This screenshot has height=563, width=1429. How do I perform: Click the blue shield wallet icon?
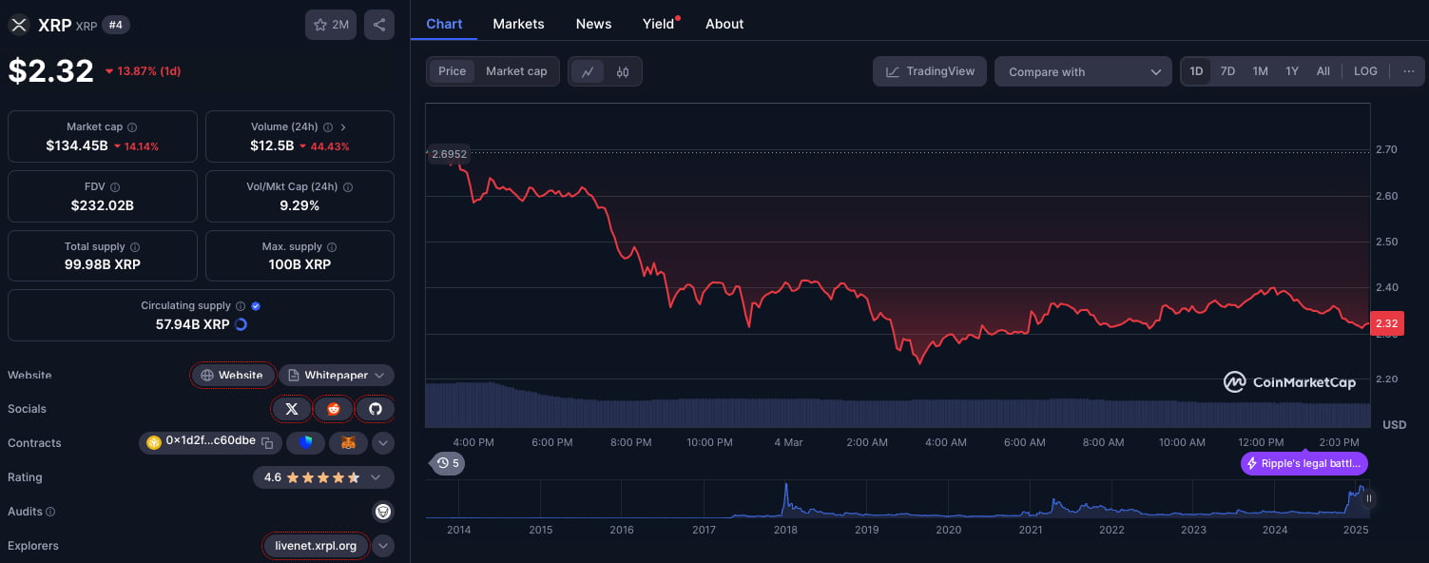pos(305,442)
